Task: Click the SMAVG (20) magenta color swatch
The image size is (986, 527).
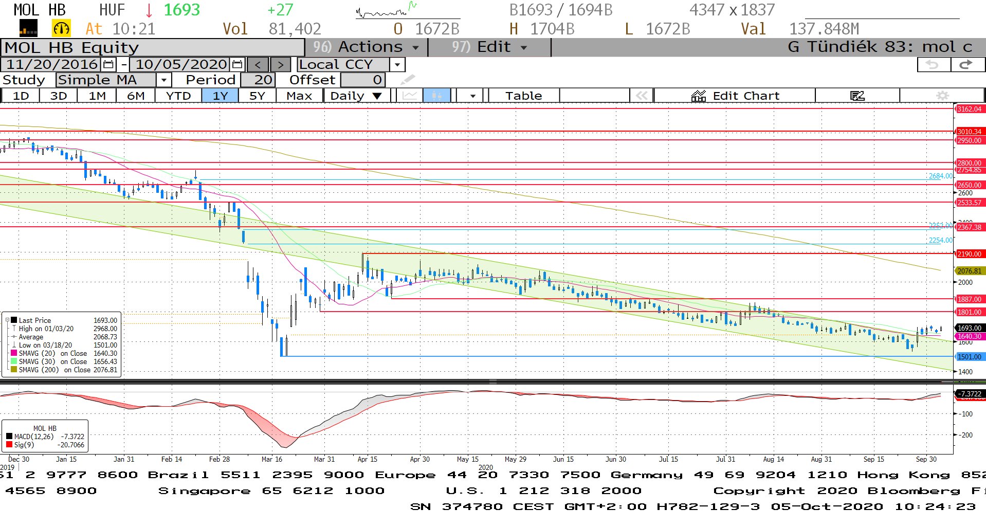Action: coord(14,353)
